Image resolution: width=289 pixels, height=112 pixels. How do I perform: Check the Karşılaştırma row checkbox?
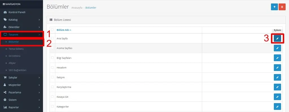point(52,87)
